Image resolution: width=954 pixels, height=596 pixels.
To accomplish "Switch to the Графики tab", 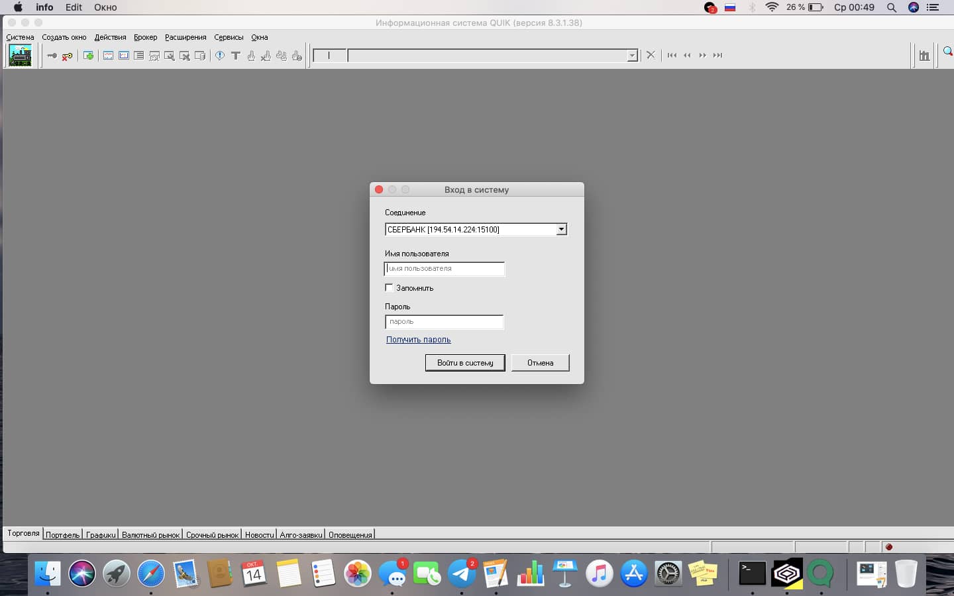I will pyautogui.click(x=101, y=534).
